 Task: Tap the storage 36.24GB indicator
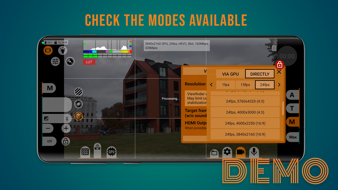click(x=61, y=42)
